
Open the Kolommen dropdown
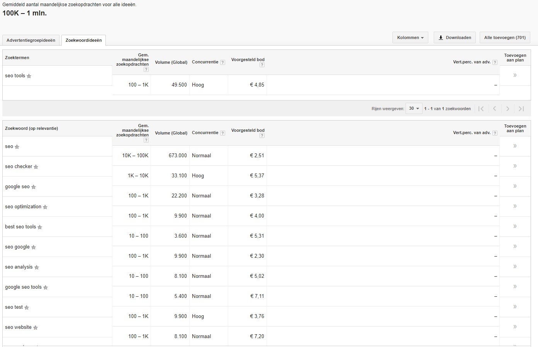410,38
